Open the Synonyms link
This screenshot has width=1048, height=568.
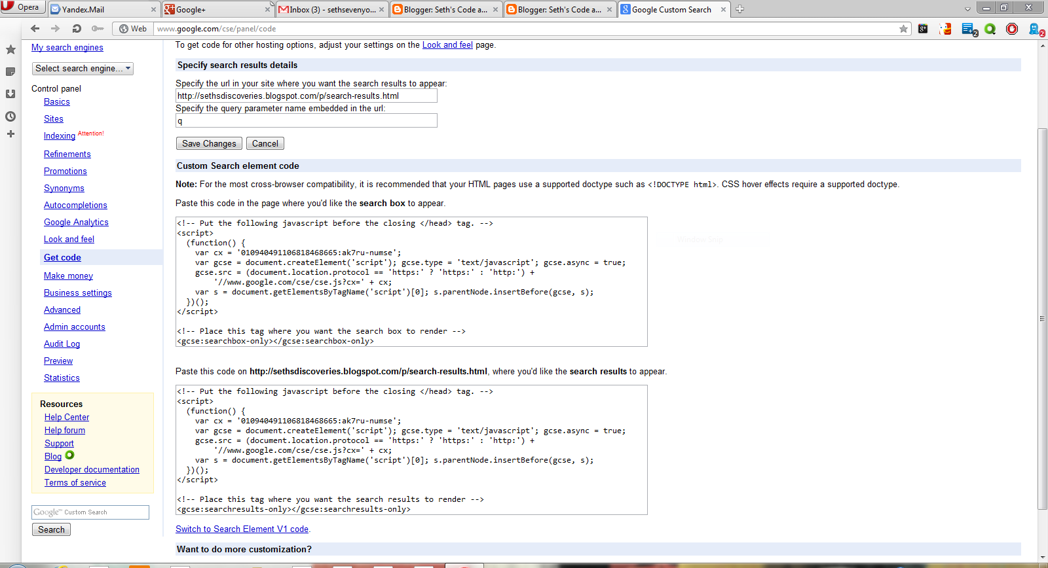click(64, 188)
